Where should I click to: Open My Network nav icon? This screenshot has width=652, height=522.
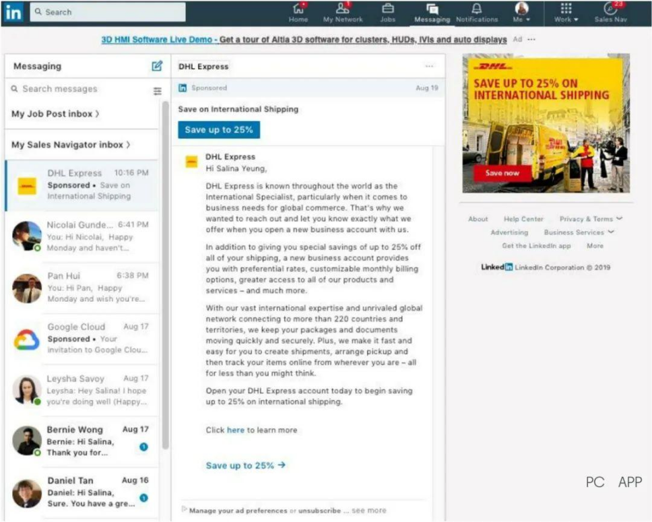(x=343, y=13)
